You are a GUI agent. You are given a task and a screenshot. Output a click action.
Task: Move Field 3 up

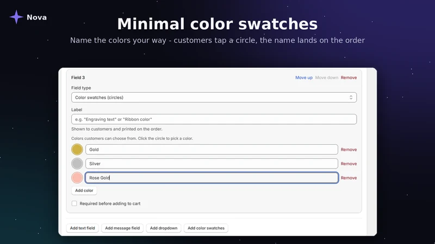[304, 78]
